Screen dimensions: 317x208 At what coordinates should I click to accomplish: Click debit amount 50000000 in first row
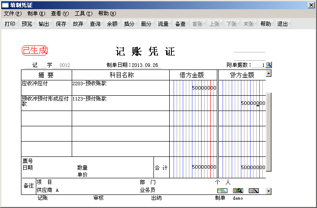pos(204,88)
